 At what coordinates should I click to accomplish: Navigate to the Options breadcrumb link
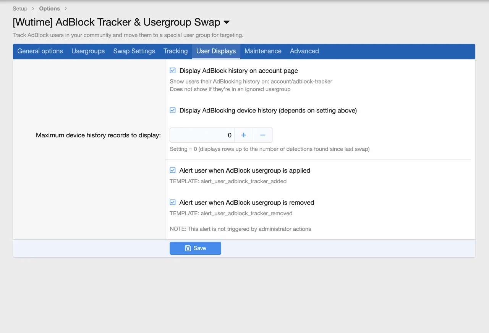click(49, 8)
